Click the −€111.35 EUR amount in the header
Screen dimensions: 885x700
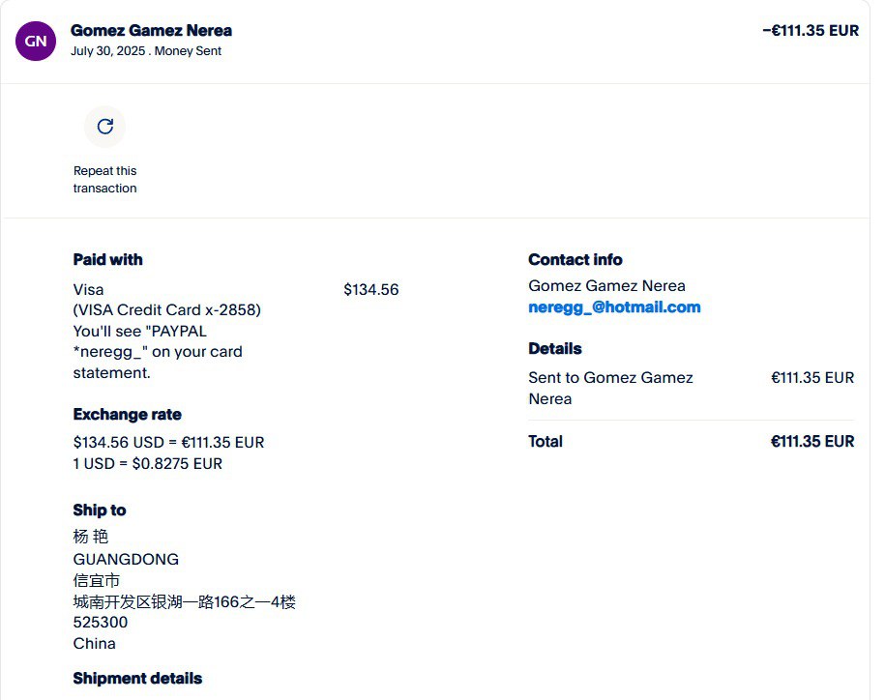click(810, 31)
